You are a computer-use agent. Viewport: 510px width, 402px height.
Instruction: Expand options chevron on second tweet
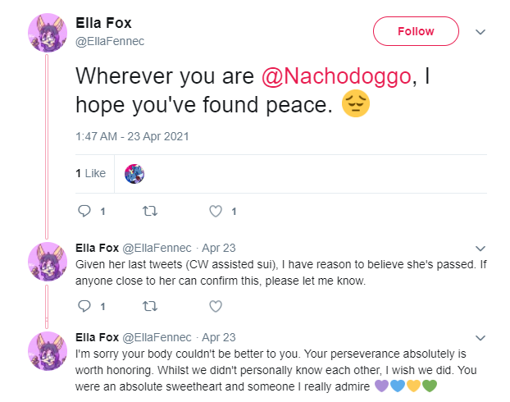pyautogui.click(x=480, y=249)
